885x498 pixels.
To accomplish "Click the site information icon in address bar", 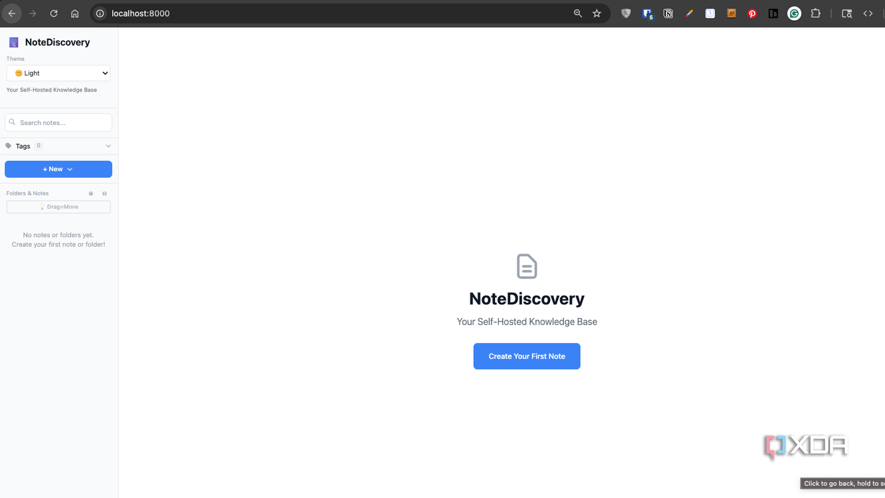I will (100, 14).
